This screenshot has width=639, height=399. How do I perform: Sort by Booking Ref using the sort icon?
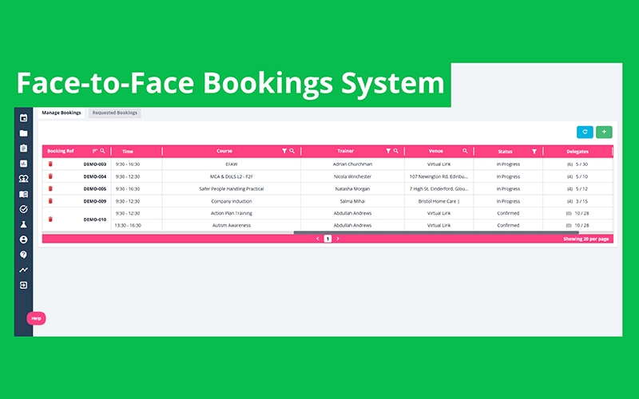tap(95, 151)
